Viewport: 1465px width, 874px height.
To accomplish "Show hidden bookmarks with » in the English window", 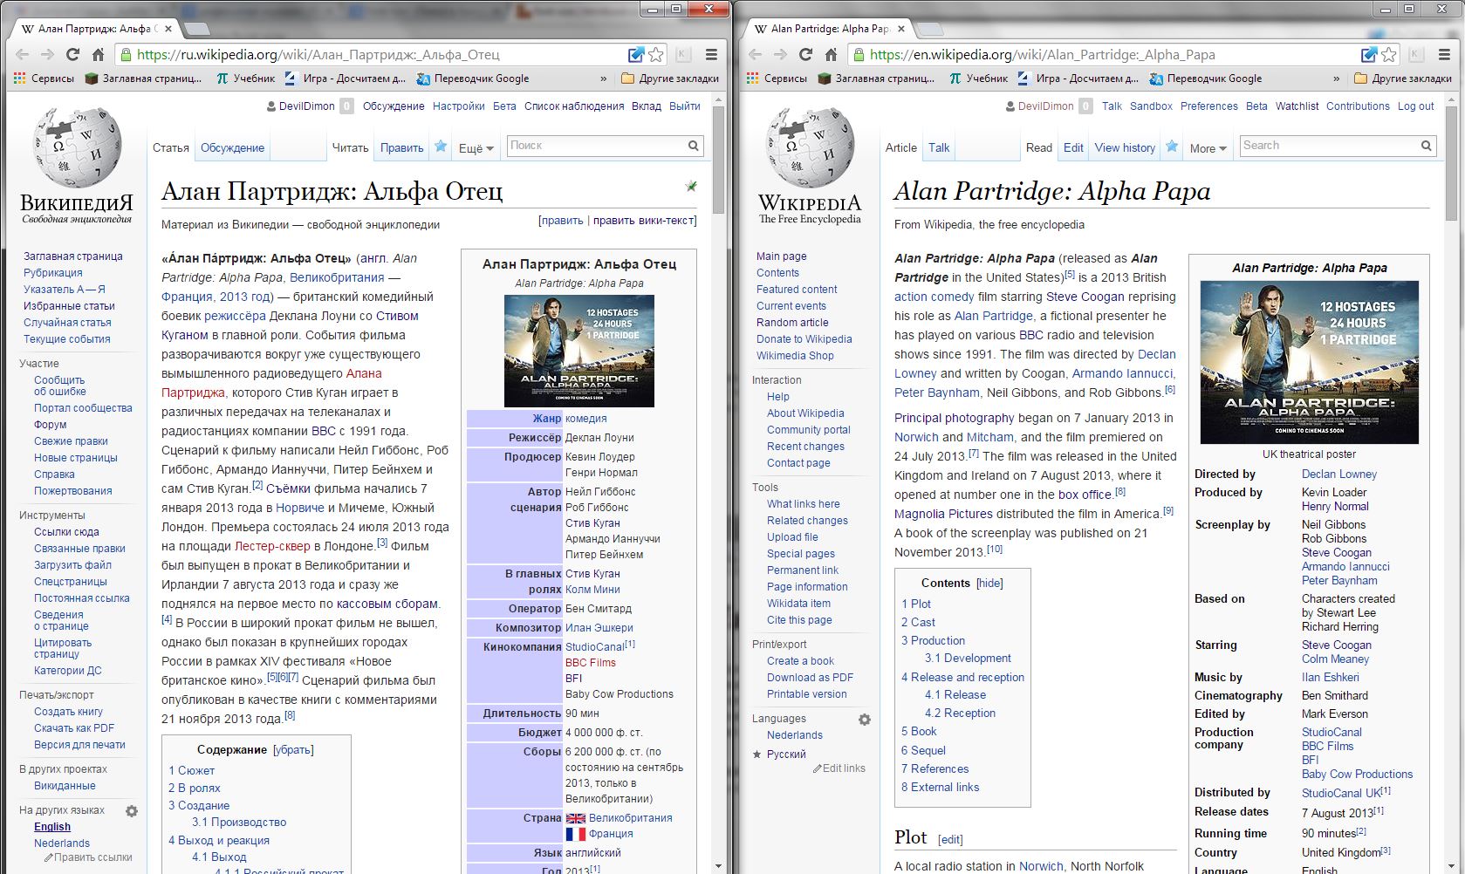I will (x=1336, y=79).
